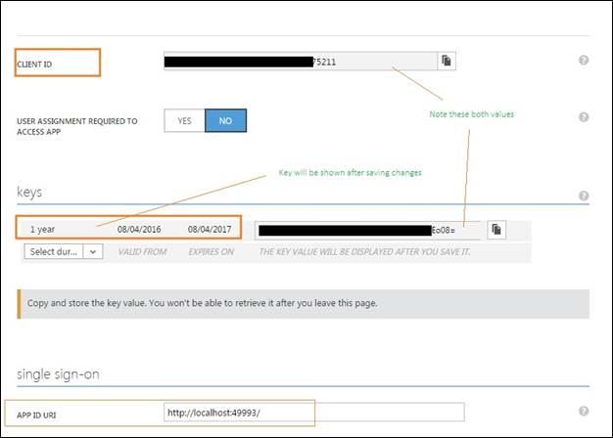Viewport: 613px width, 438px height.
Task: Open help for Client ID
Action: [584, 60]
